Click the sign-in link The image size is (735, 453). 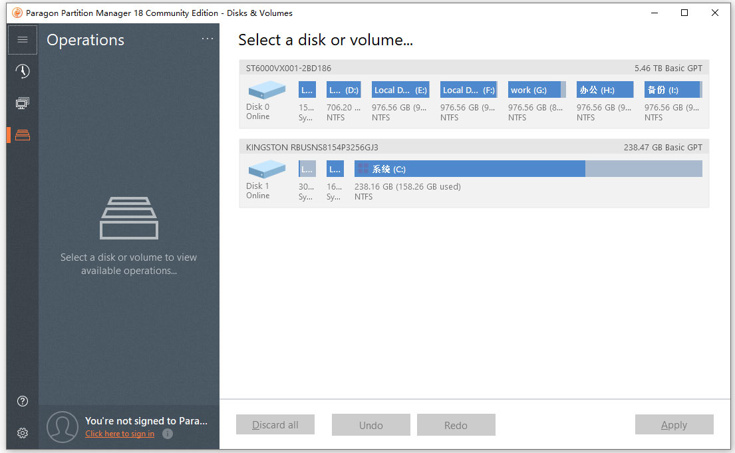click(x=120, y=433)
